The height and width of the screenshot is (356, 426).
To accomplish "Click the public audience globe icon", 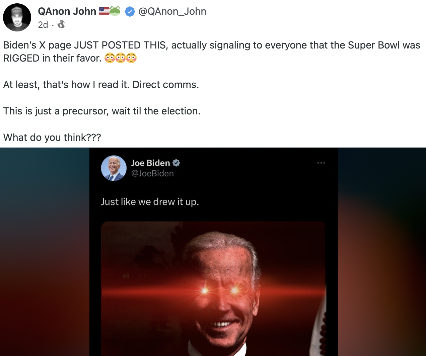I will click(61, 24).
